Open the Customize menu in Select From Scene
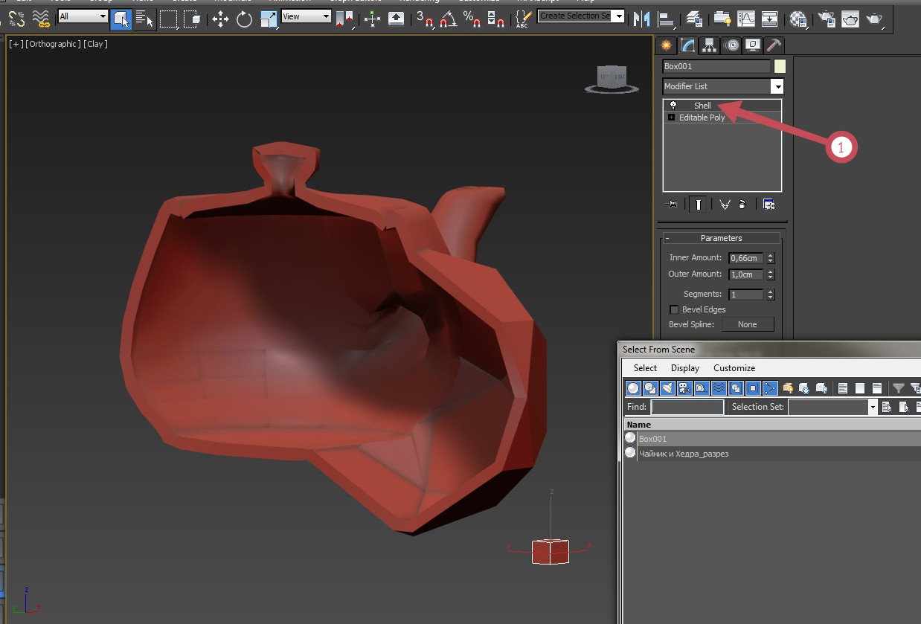 734,368
